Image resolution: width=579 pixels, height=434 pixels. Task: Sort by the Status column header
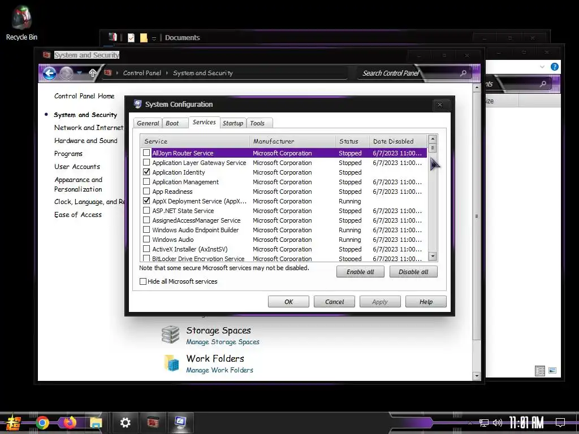(x=352, y=141)
